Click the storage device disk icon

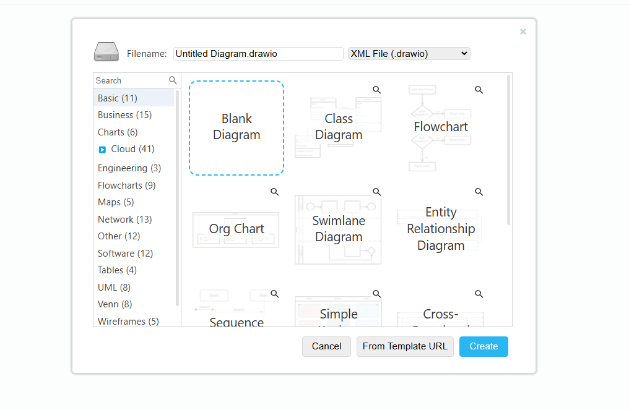pyautogui.click(x=106, y=53)
